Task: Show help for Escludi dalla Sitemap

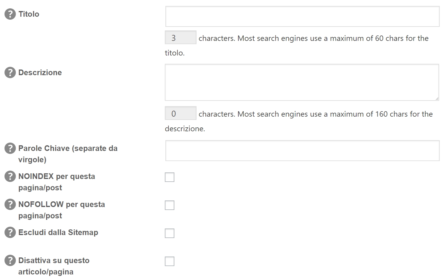Action: point(10,232)
